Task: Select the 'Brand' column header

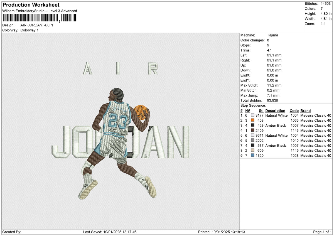Action: pos(306,110)
